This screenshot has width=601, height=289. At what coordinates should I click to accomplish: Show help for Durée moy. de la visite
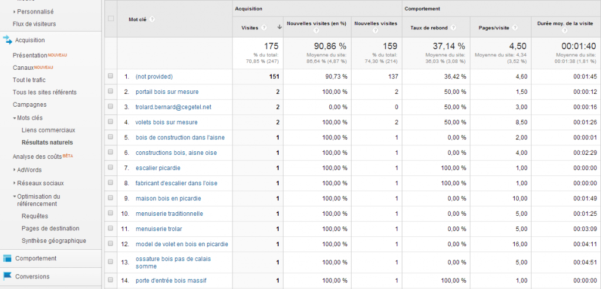(564, 30)
